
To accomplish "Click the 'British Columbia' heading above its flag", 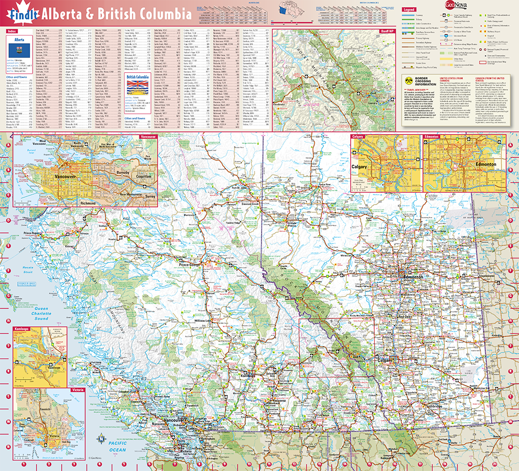I will [138, 76].
